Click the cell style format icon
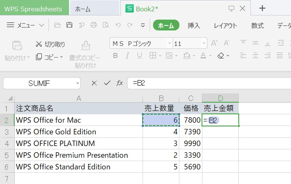The height and width of the screenshot is (184, 291). tap(169, 55)
